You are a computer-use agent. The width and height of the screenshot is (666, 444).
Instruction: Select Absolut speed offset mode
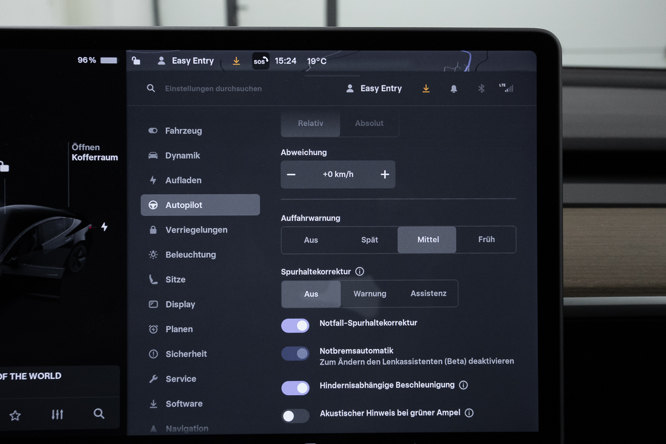369,123
